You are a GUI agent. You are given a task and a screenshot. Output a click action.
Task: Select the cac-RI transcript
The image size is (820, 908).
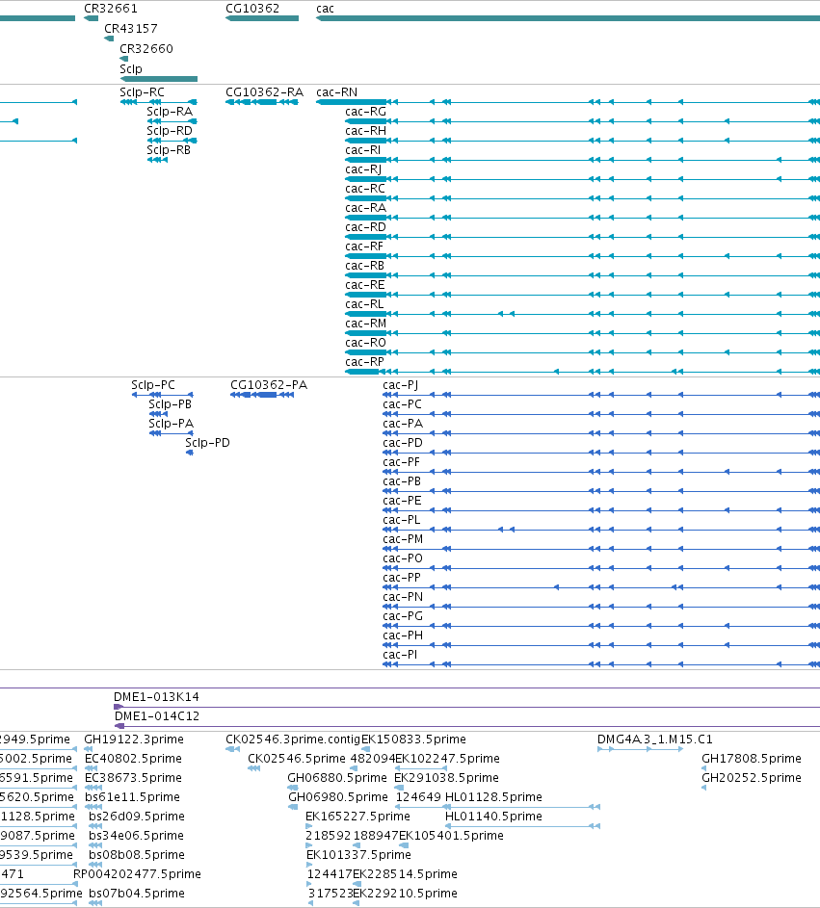pos(582,160)
